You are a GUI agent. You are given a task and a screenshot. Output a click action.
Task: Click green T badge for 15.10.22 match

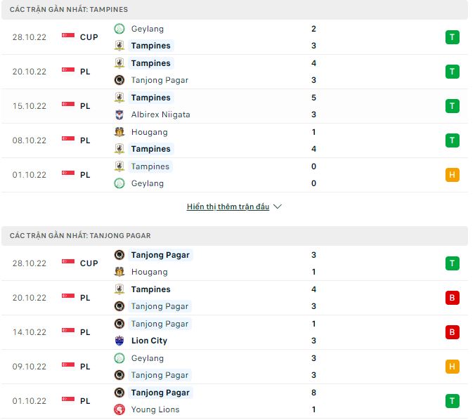[453, 106]
